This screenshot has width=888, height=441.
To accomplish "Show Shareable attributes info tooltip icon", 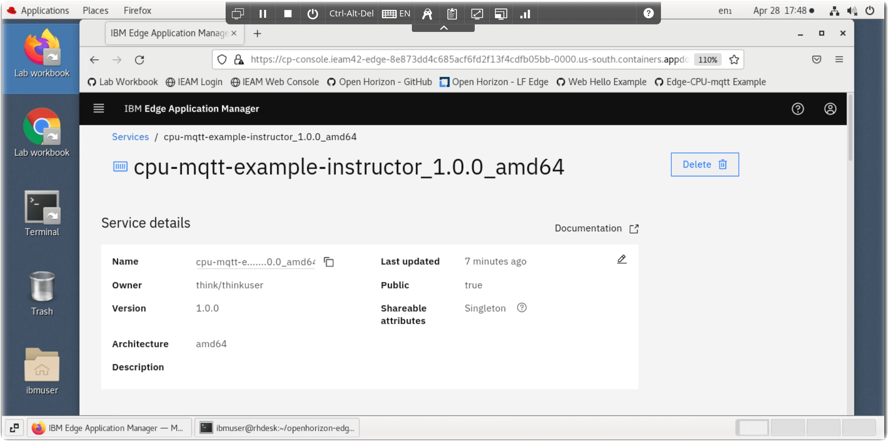I will [x=522, y=308].
